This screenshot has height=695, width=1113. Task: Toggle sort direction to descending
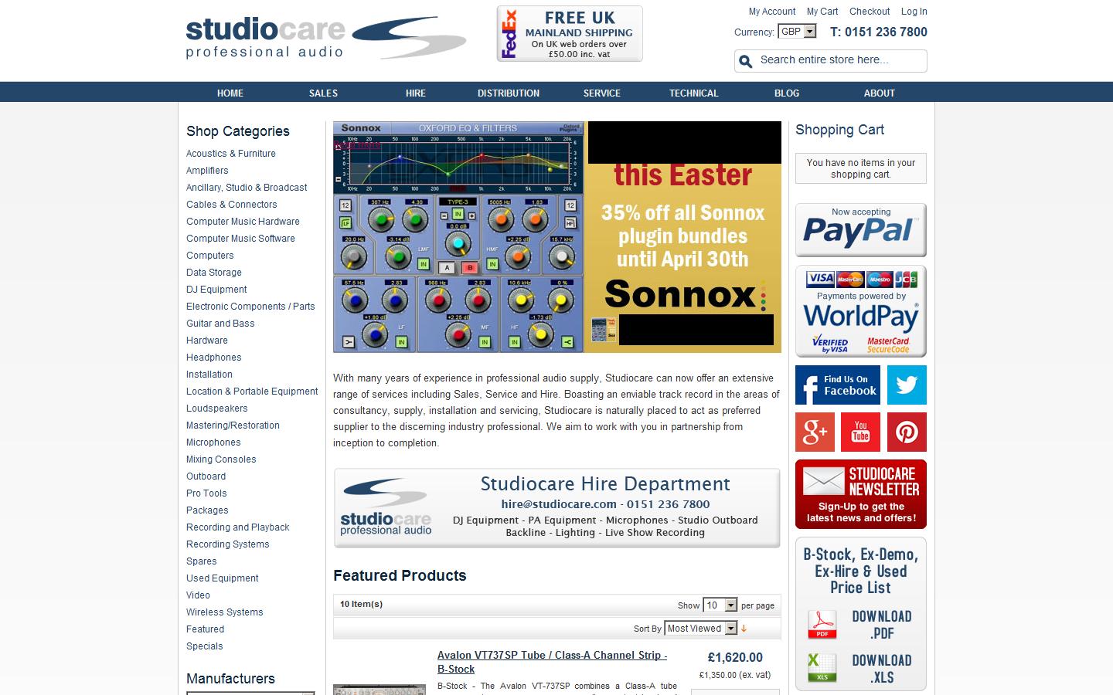pyautogui.click(x=743, y=629)
